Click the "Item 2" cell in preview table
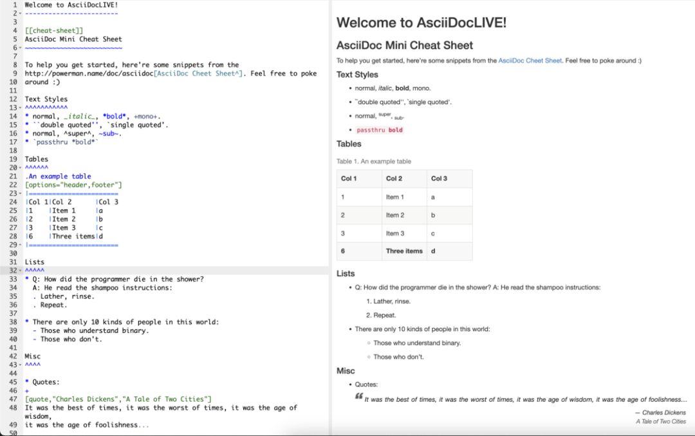Image resolution: width=695 pixels, height=436 pixels. [x=404, y=215]
